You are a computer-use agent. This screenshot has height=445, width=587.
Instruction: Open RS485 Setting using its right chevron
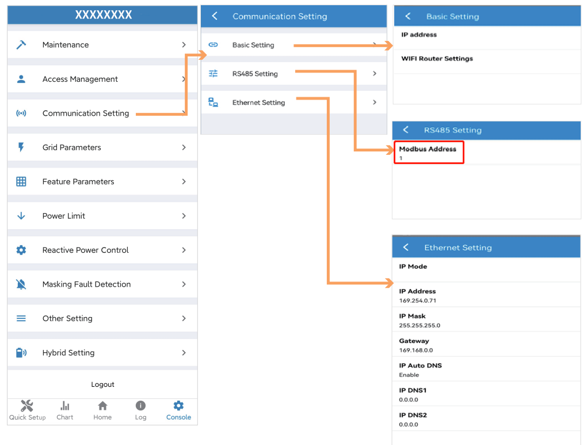375,74
